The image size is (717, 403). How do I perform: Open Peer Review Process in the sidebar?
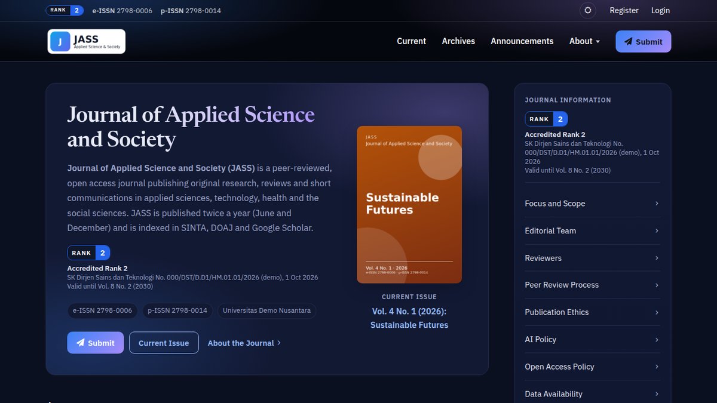593,285
